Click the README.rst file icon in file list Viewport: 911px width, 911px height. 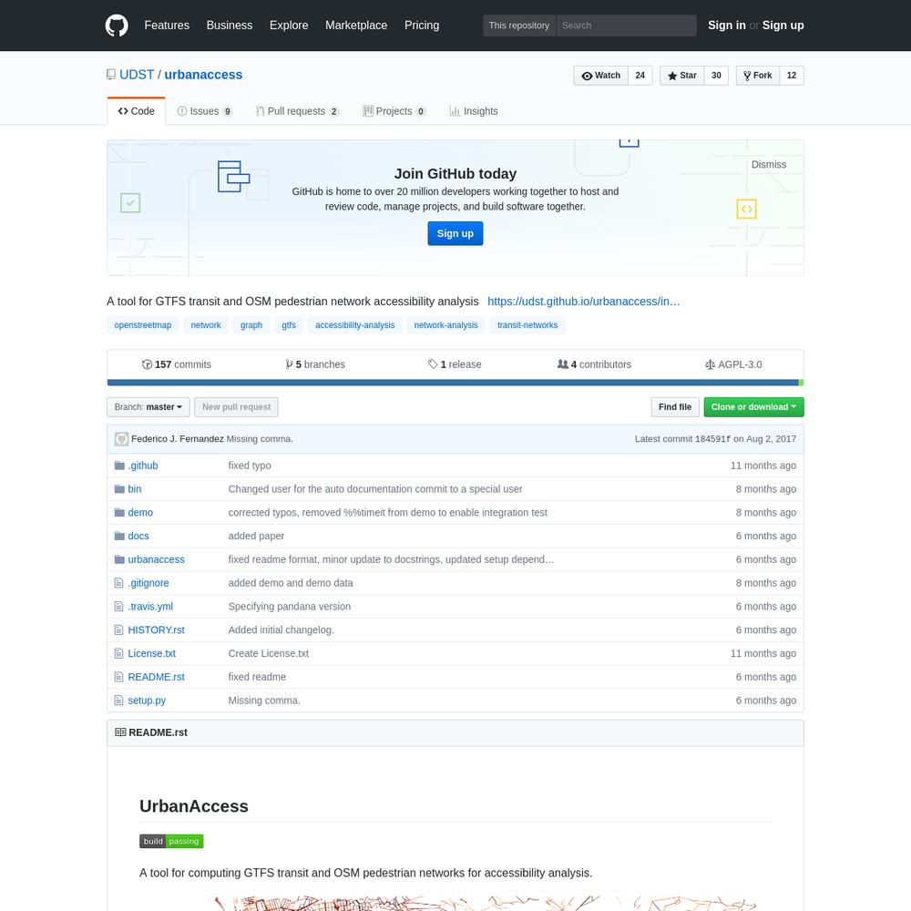pyautogui.click(x=119, y=677)
